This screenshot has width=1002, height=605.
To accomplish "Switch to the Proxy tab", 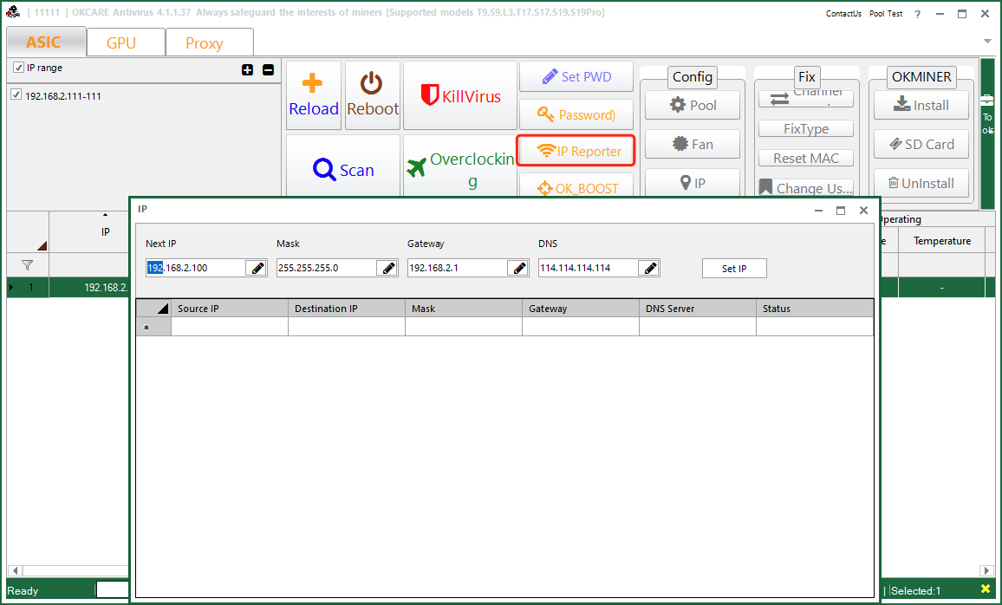I will point(204,42).
